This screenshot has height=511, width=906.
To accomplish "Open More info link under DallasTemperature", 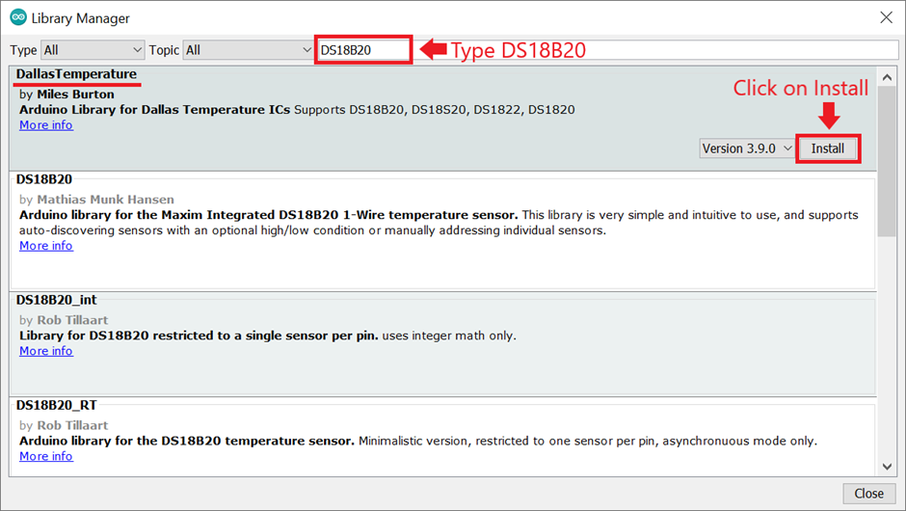I will point(45,125).
